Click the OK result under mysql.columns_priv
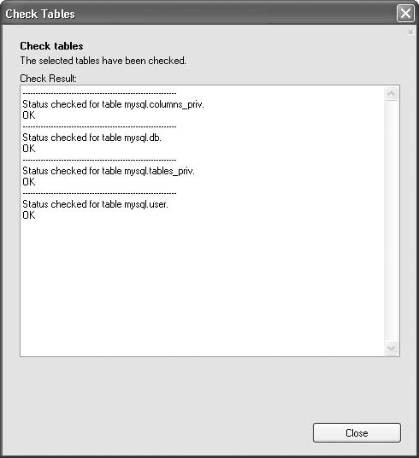This screenshot has width=419, height=458. 29,115
